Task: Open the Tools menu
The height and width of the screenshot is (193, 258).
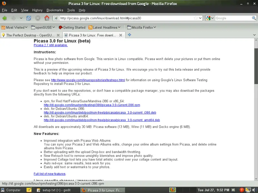Action: 71,10
